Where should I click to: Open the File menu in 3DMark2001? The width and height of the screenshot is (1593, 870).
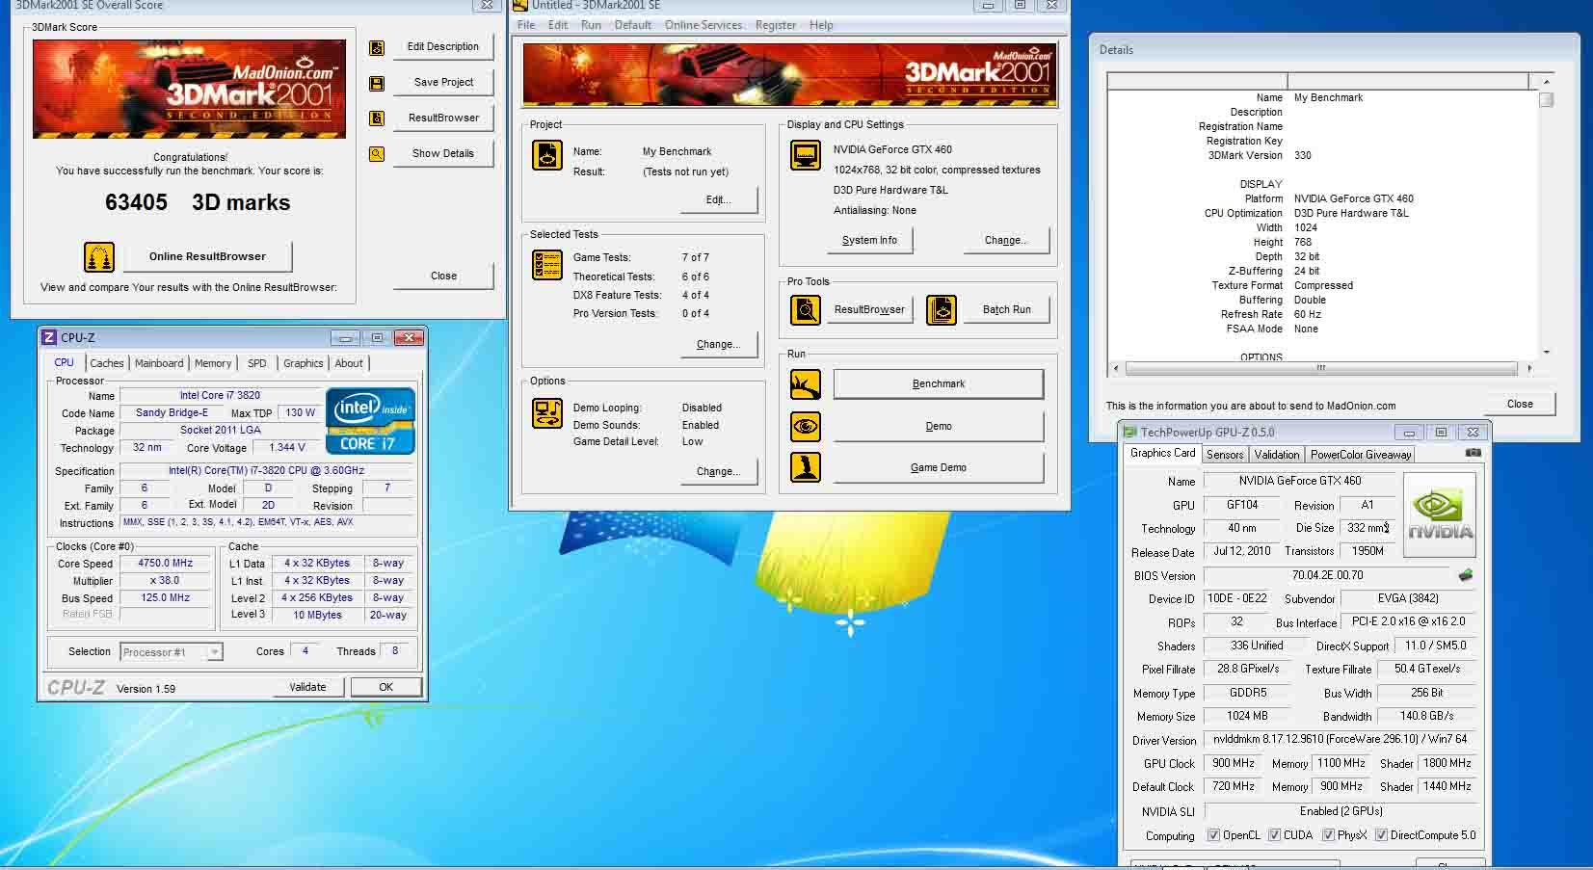point(526,25)
